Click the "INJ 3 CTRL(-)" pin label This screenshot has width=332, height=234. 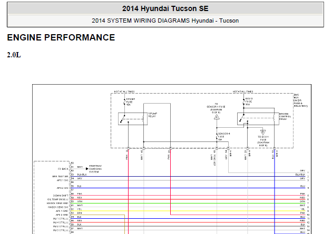[61, 230]
